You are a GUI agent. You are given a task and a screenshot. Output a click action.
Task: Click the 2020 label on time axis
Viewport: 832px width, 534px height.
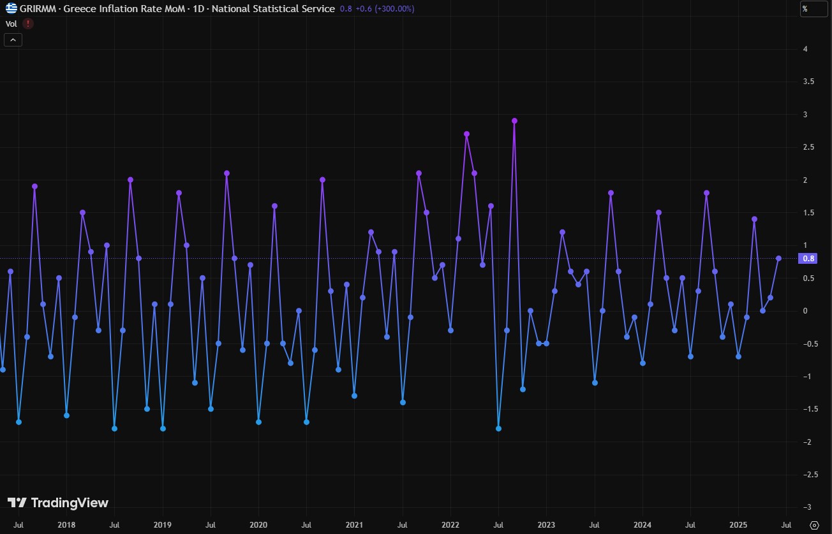(x=258, y=525)
